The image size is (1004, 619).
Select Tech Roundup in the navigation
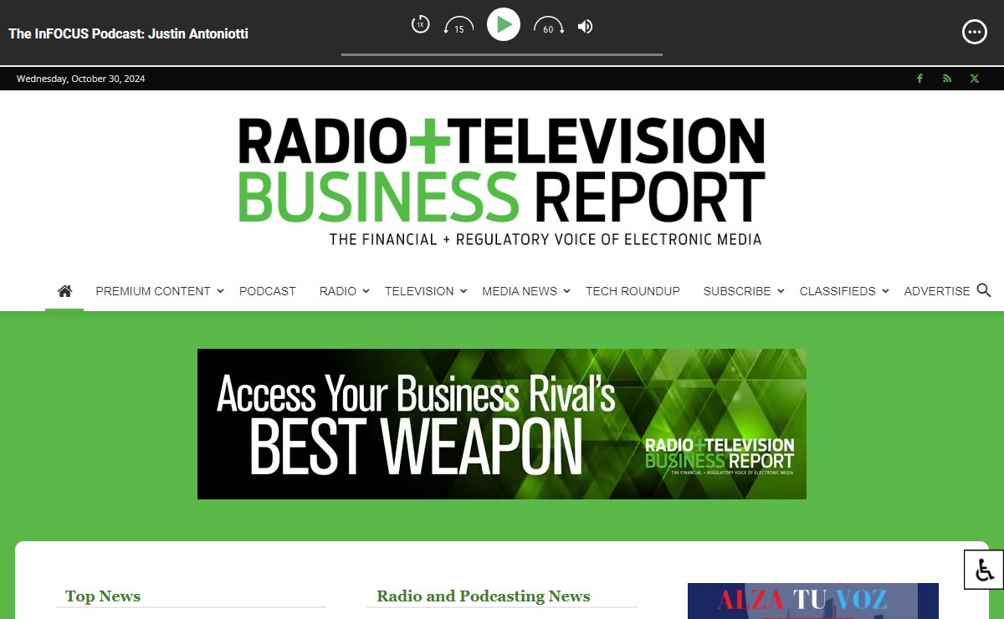tap(633, 291)
